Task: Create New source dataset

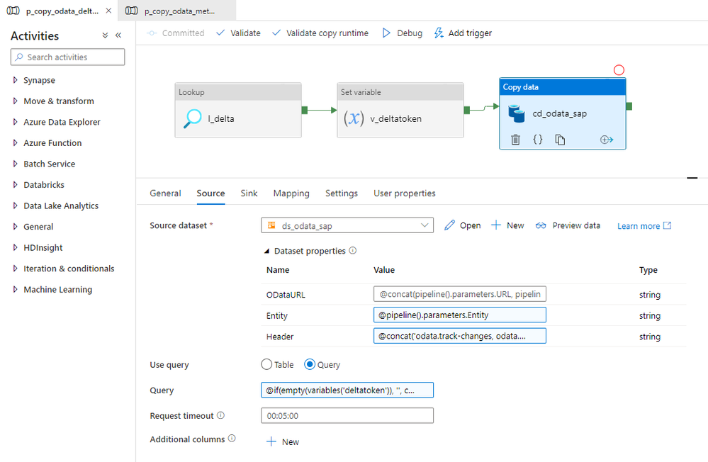Action: [x=507, y=225]
